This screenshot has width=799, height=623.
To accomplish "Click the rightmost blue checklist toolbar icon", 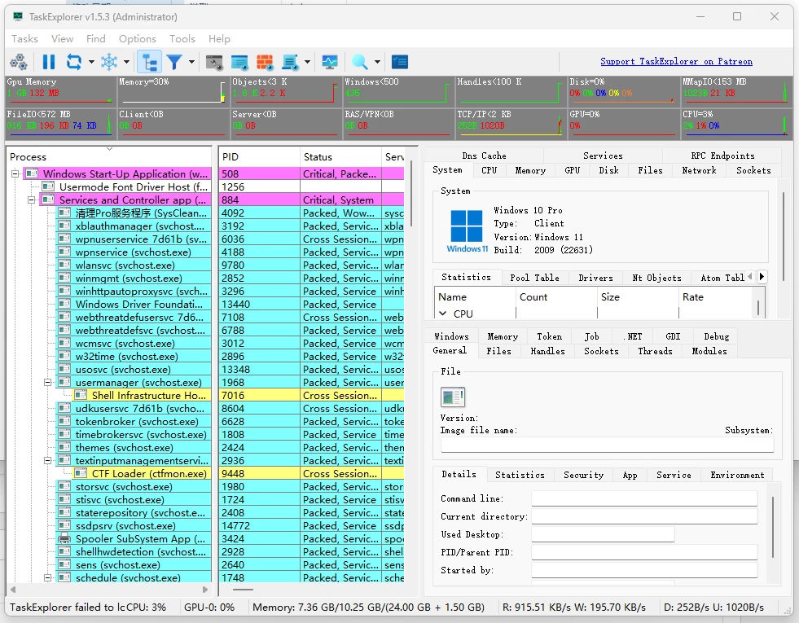I will (399, 62).
